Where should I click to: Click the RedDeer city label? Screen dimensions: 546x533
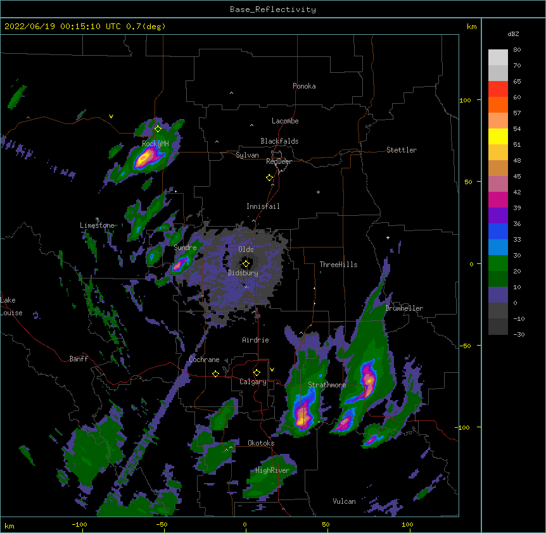click(x=279, y=161)
